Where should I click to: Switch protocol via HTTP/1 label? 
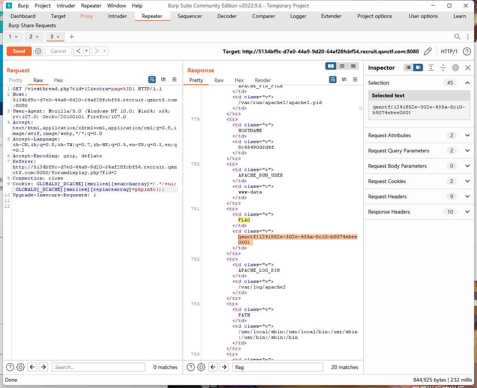(x=449, y=51)
